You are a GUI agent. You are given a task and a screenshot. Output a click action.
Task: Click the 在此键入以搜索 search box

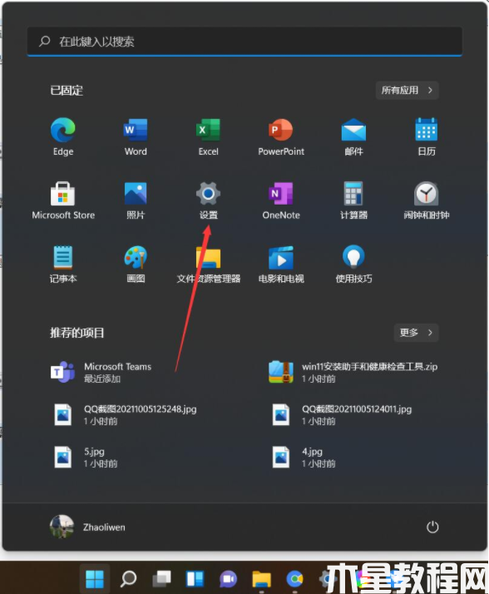tap(244, 42)
